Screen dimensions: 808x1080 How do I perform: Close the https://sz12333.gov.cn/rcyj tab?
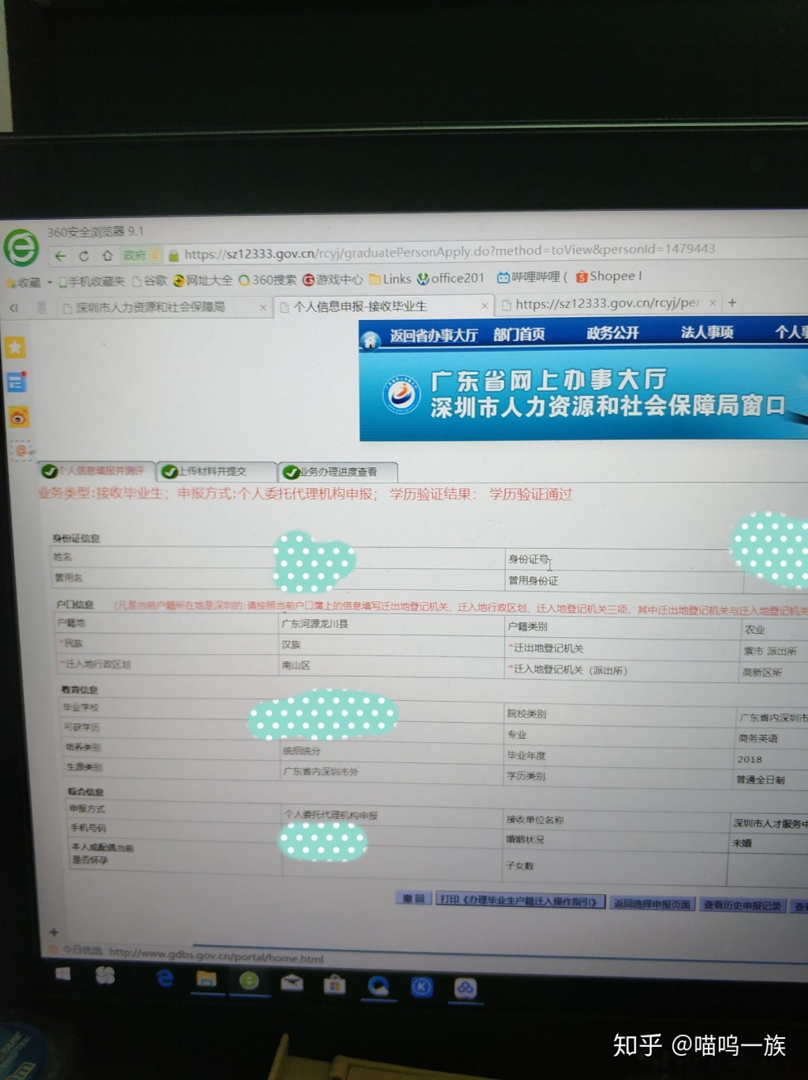tap(713, 302)
